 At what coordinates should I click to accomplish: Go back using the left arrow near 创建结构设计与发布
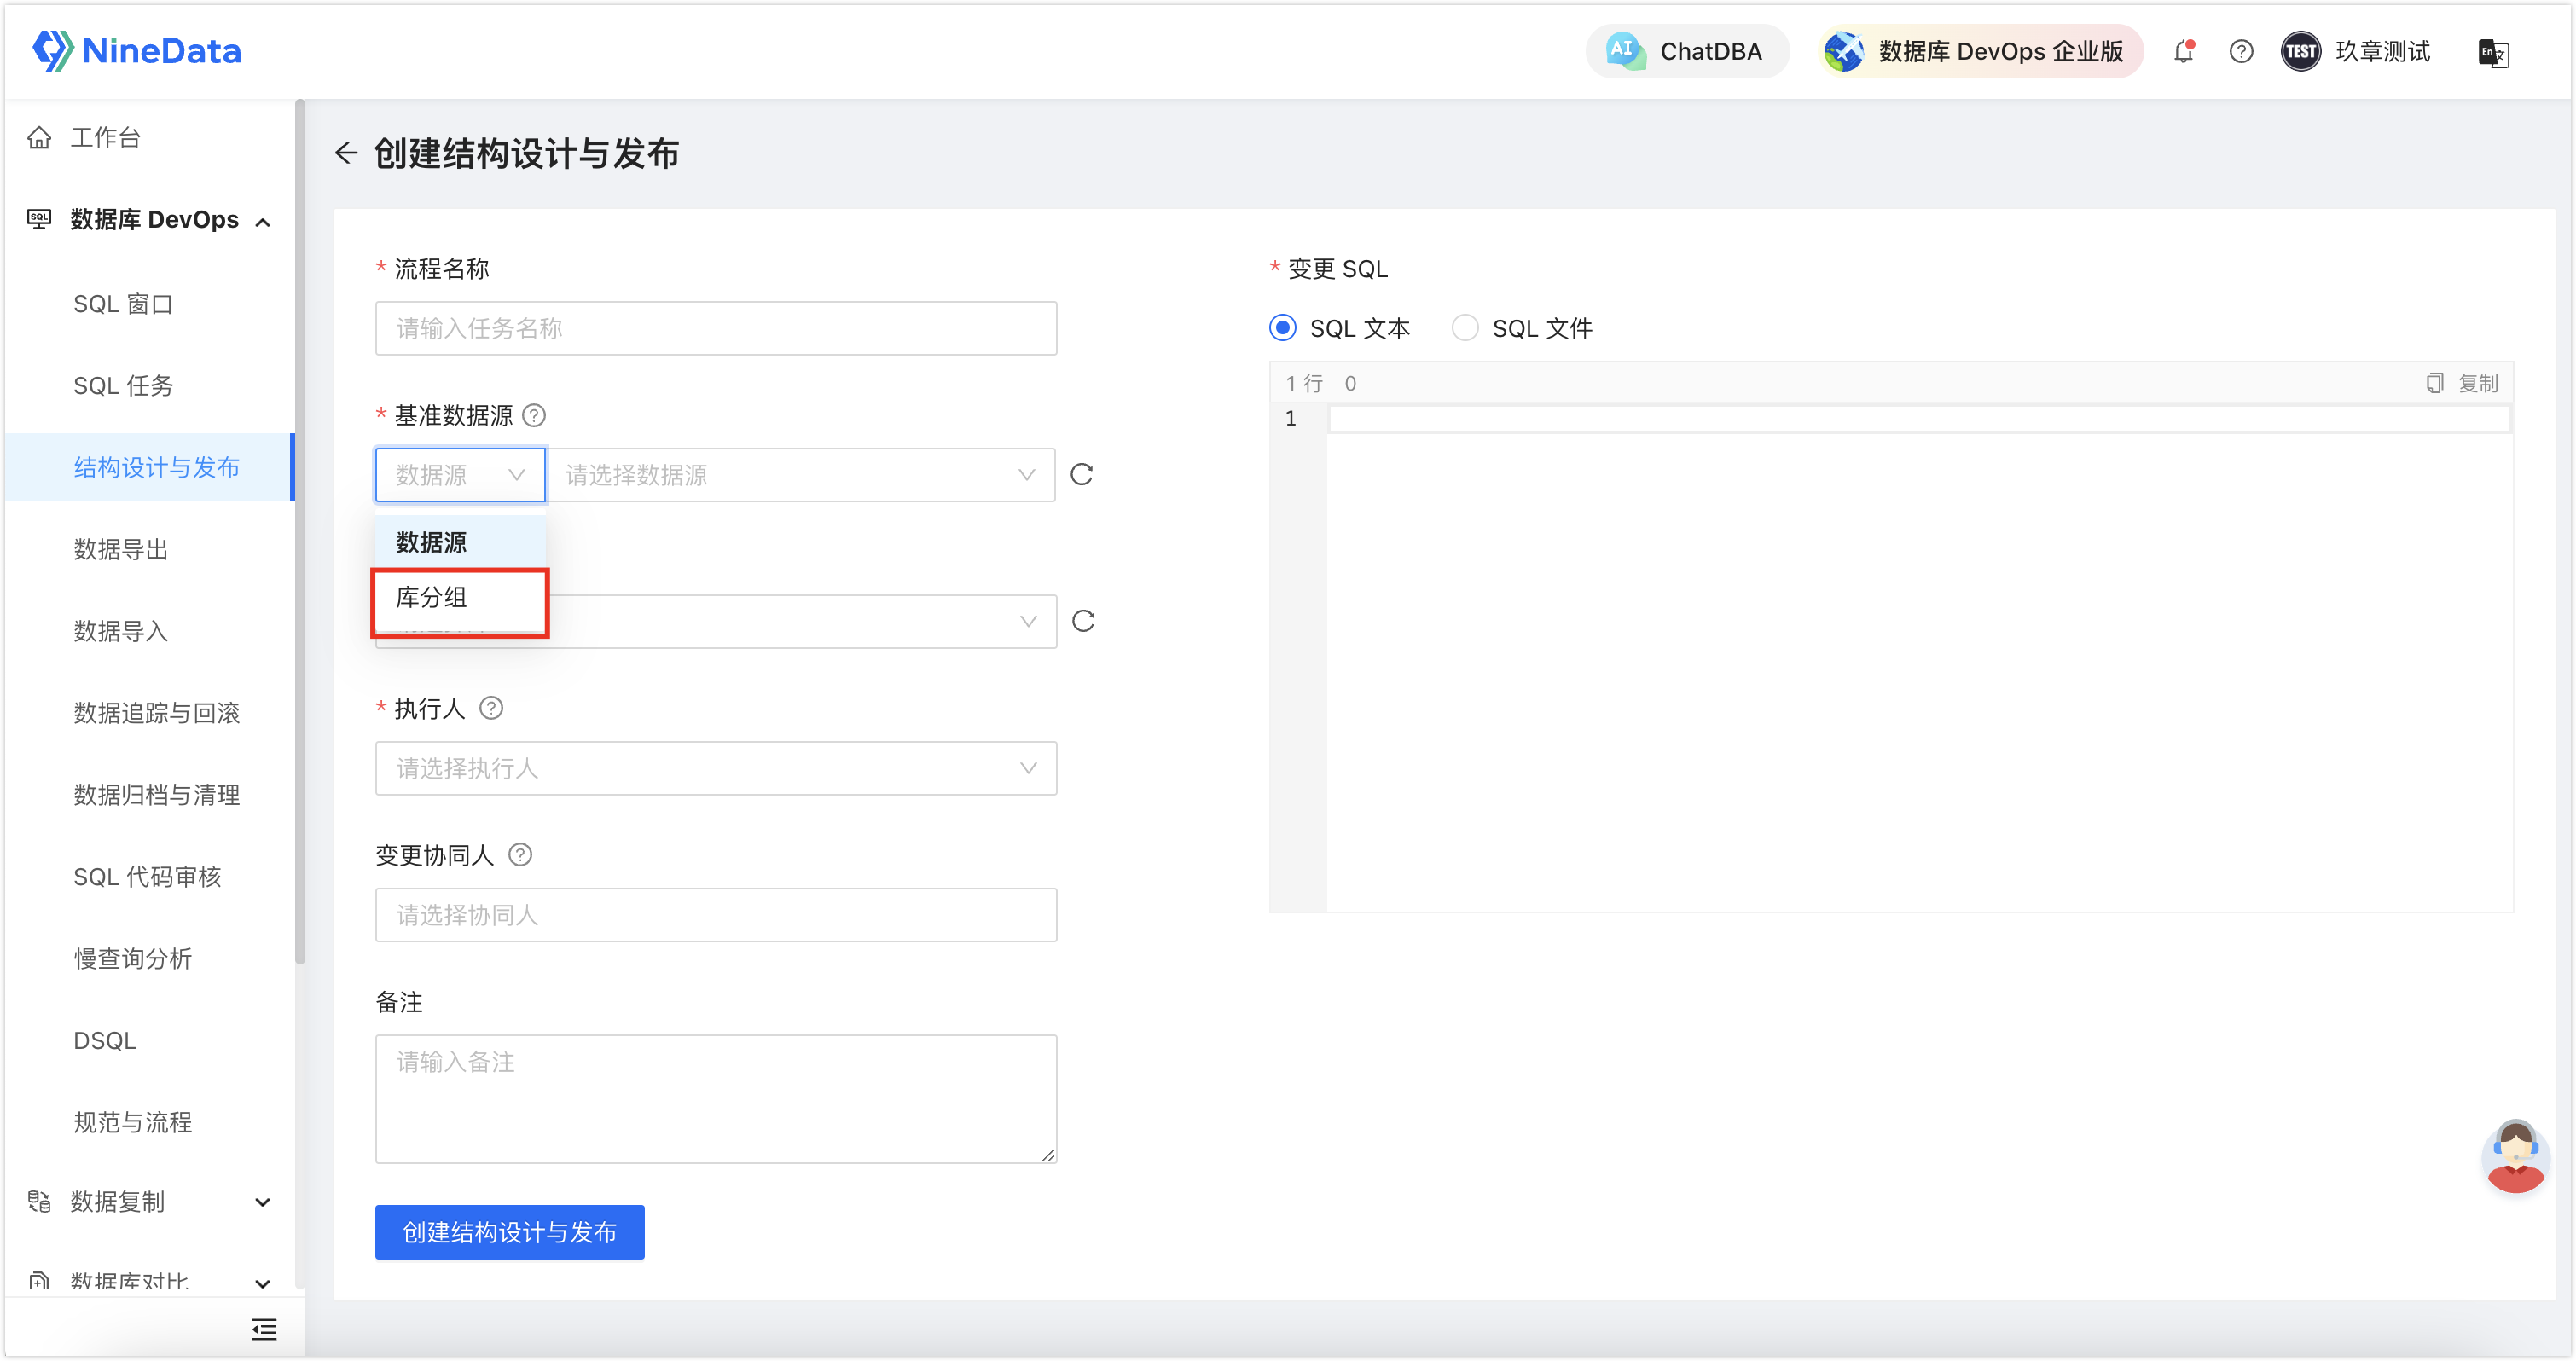(x=346, y=153)
